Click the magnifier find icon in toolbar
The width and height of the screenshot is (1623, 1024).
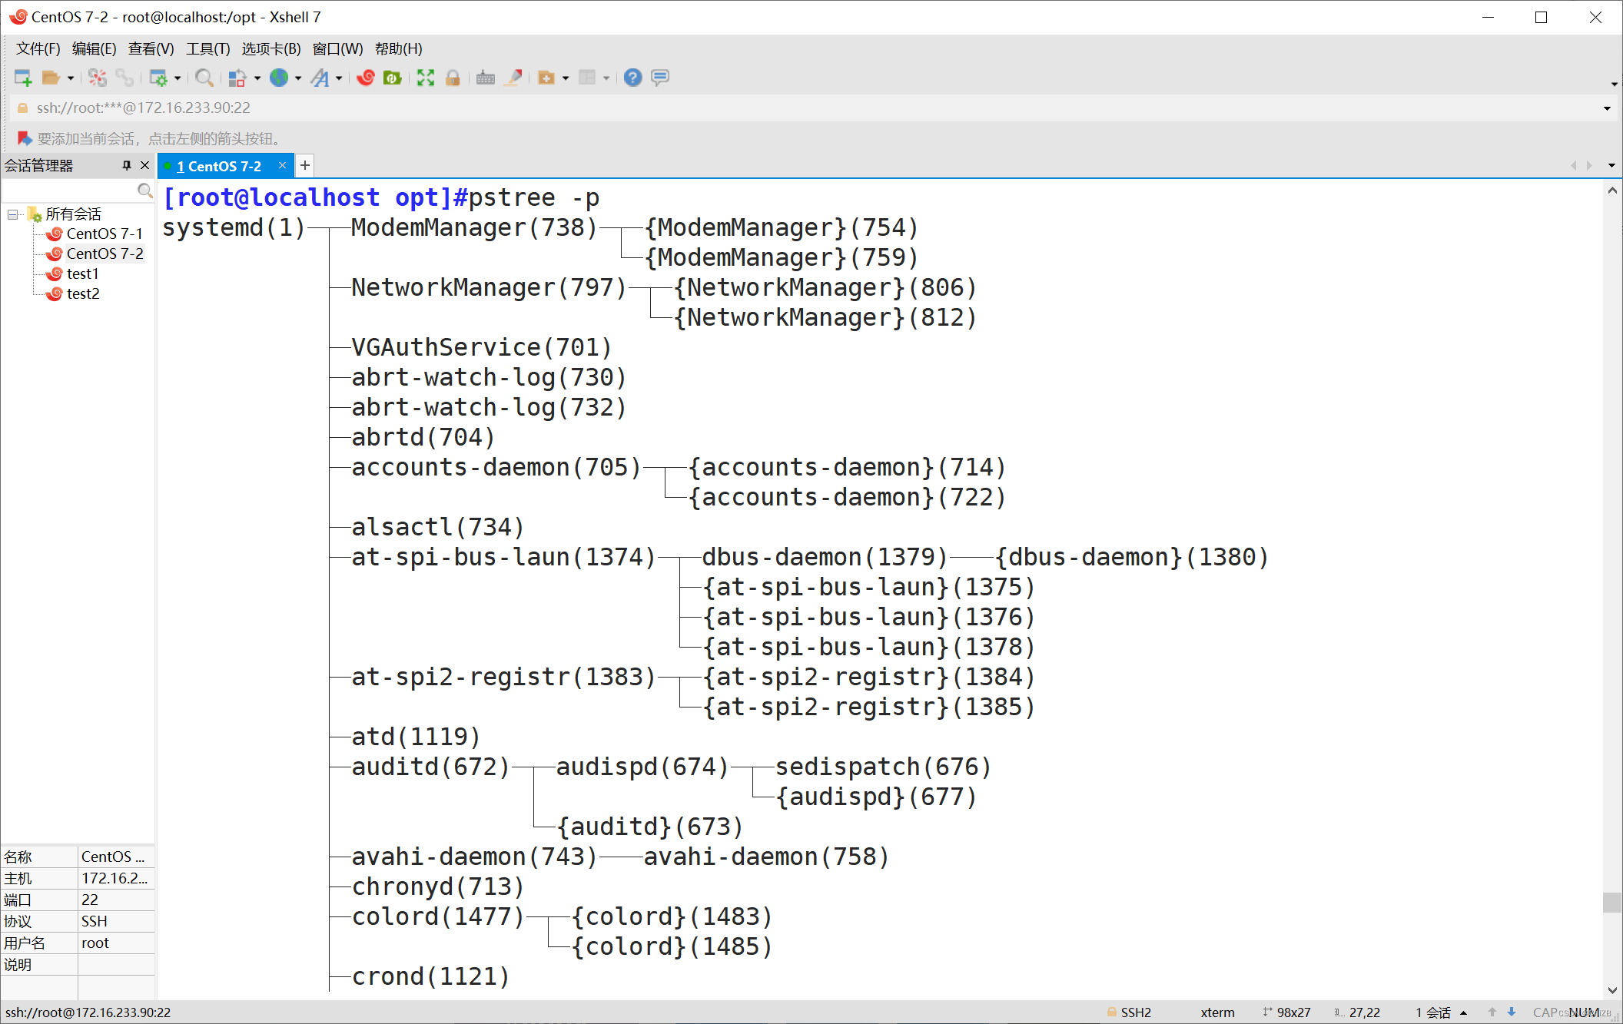pos(204,78)
